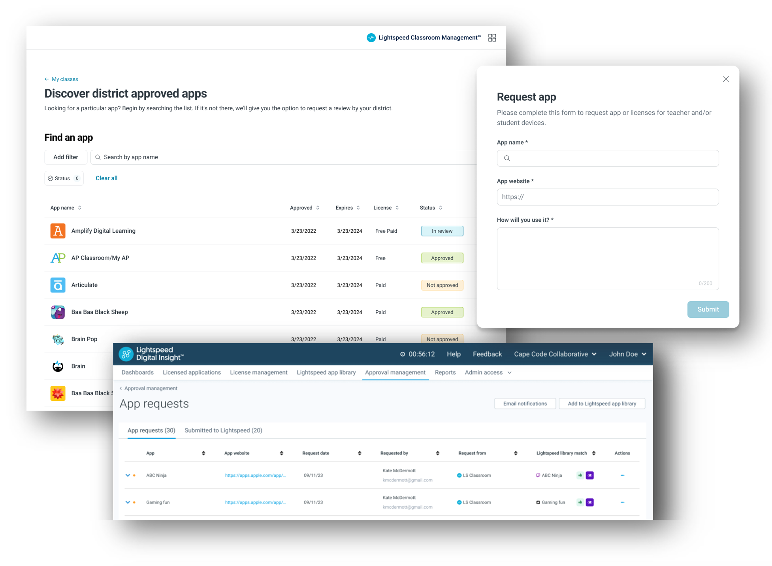Open the License management tab
Image resolution: width=772 pixels, height=566 pixels.
[258, 372]
